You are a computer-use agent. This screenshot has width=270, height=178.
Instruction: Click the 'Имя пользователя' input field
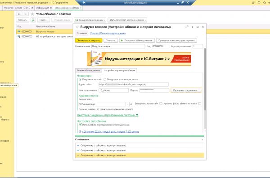(x=113, y=90)
